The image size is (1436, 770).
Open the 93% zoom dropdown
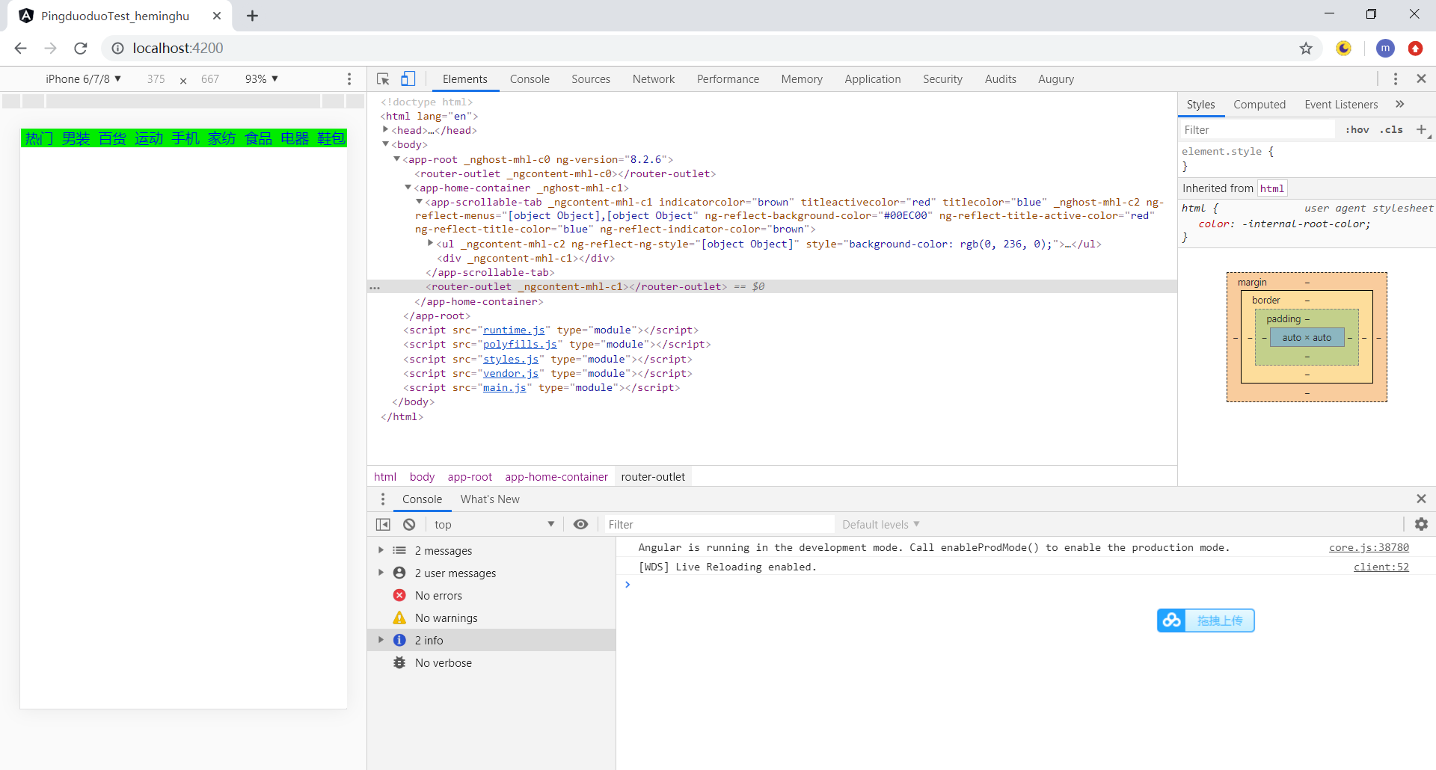262,79
